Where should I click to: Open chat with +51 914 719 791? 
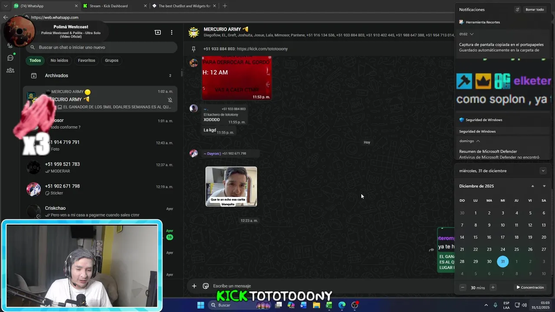(x=100, y=145)
